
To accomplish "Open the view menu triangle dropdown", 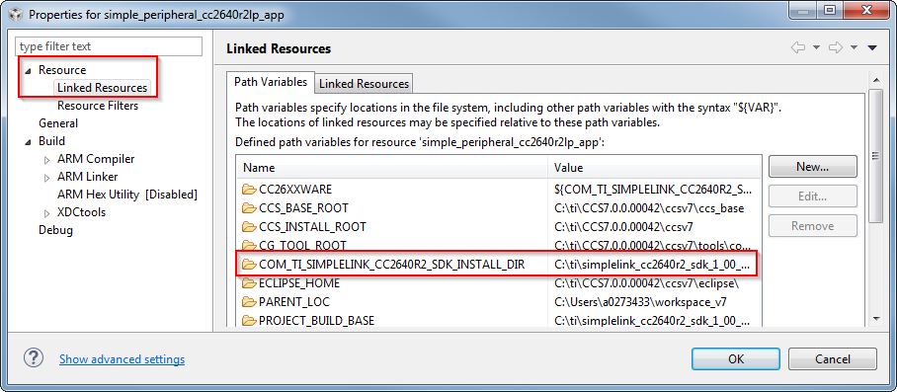I will (872, 47).
